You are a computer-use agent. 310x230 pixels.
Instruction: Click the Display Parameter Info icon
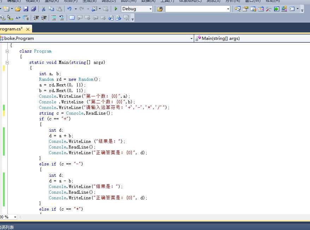coord(3,18)
